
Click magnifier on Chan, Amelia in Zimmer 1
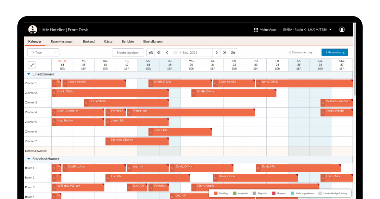click(215, 84)
